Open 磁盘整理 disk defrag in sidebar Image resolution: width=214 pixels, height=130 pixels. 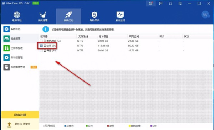(x=20, y=38)
